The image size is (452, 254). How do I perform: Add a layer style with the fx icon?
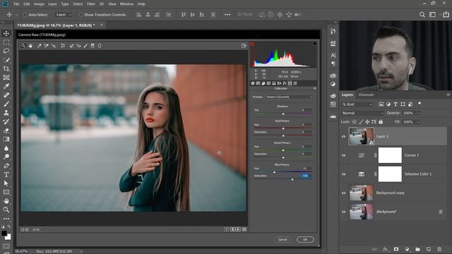coord(386,249)
